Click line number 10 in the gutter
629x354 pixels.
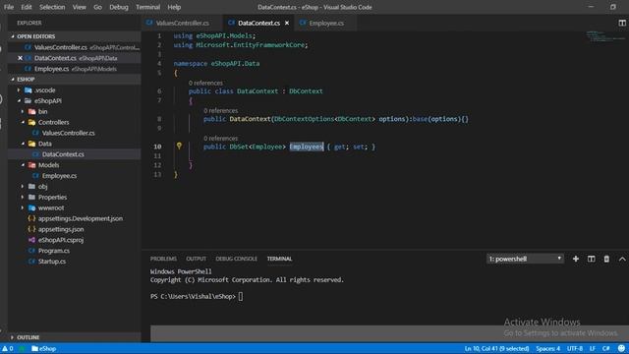click(157, 147)
